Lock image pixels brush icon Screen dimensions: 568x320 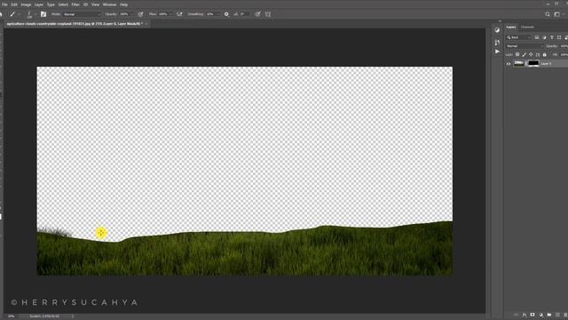[x=525, y=54]
